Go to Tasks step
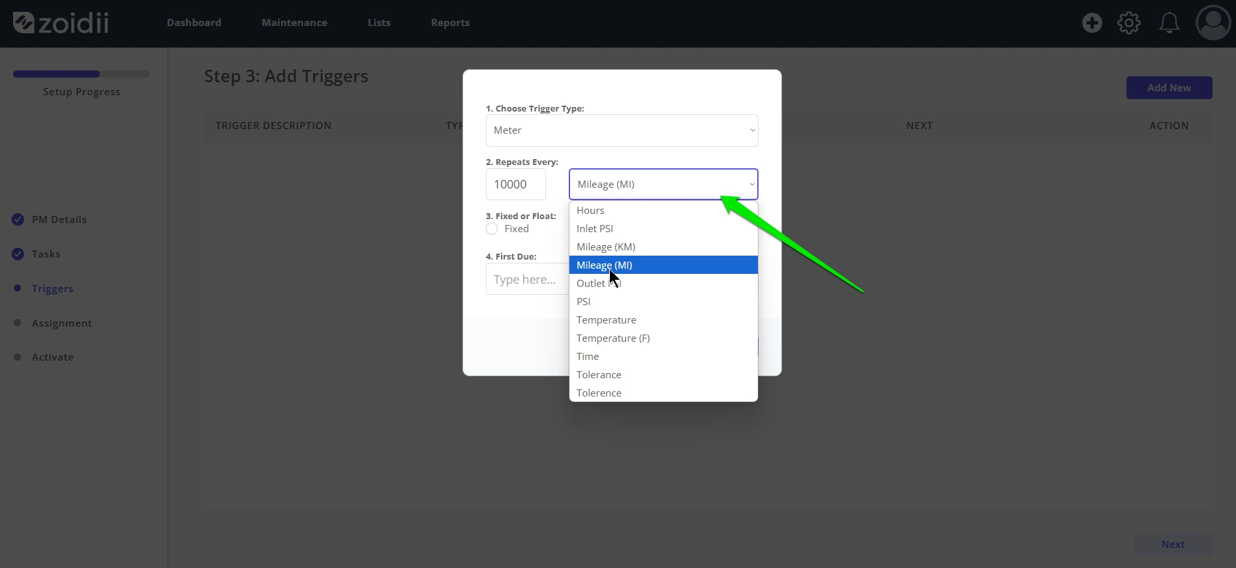Viewport: 1236px width, 568px height. tap(46, 254)
